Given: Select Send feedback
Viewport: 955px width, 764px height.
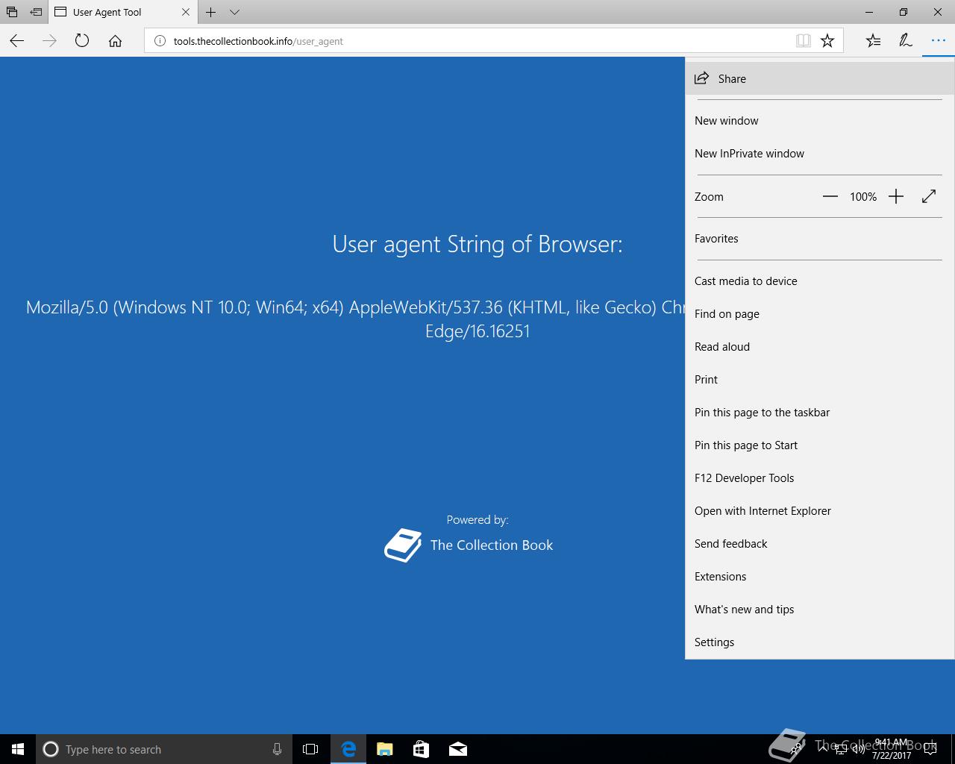Looking at the screenshot, I should pyautogui.click(x=819, y=543).
